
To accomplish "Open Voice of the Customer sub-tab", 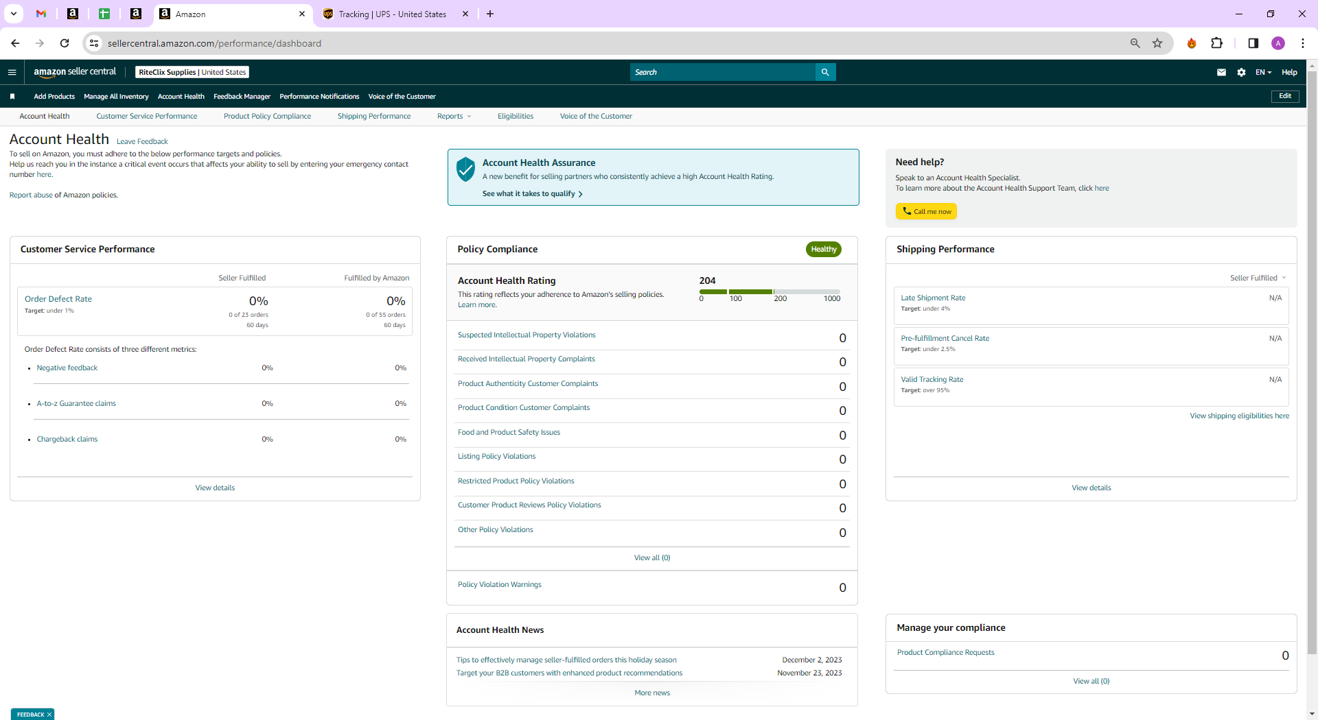I will tap(596, 116).
